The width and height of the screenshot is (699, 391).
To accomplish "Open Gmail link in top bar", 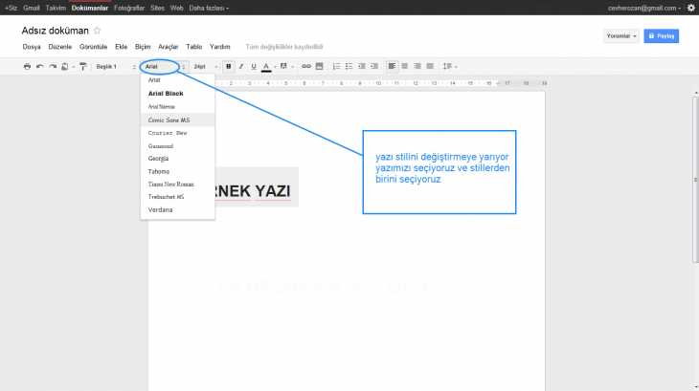I will tap(33, 7).
